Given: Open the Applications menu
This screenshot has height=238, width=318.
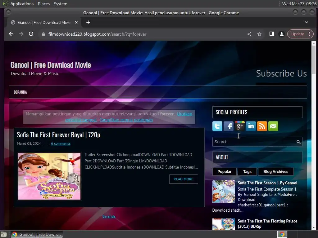Looking at the screenshot, I should [x=22, y=4].
